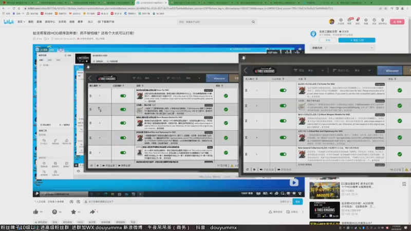Viewport: 411px width, 231px height.
Task: Toggle mod row 2 switch in front launcher
Action: pos(283,106)
